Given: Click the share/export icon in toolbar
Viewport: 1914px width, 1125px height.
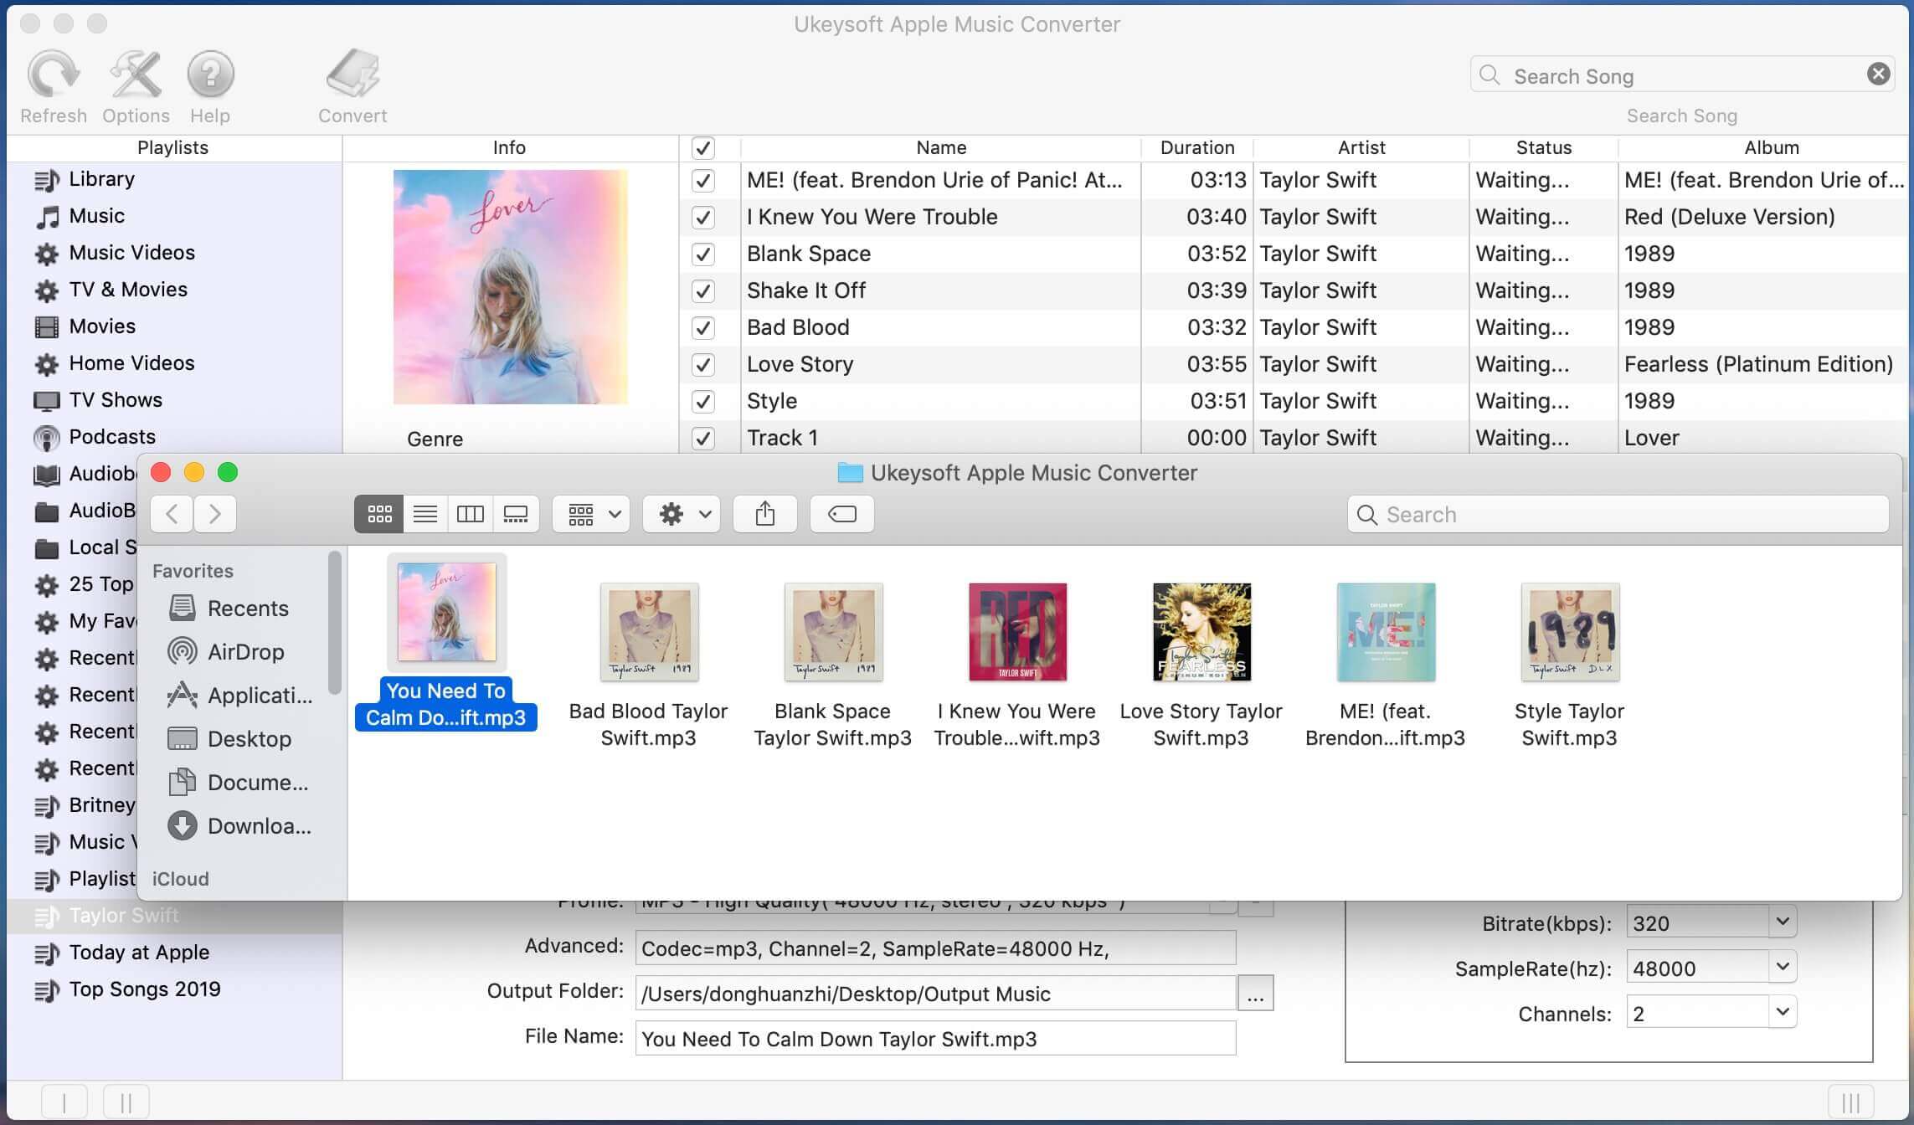Looking at the screenshot, I should coord(764,513).
